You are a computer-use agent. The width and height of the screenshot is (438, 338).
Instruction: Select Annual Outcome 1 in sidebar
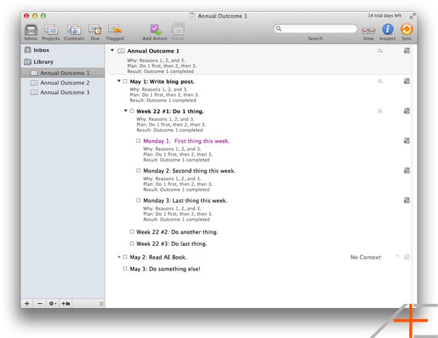coord(63,73)
